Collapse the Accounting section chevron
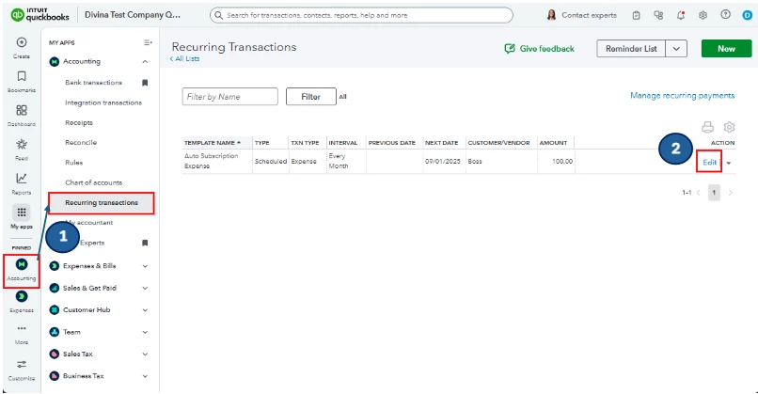This screenshot has height=394, width=758. 145,62
